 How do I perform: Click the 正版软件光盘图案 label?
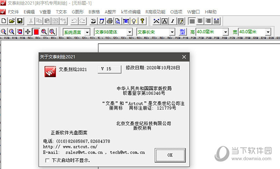click(x=69, y=133)
